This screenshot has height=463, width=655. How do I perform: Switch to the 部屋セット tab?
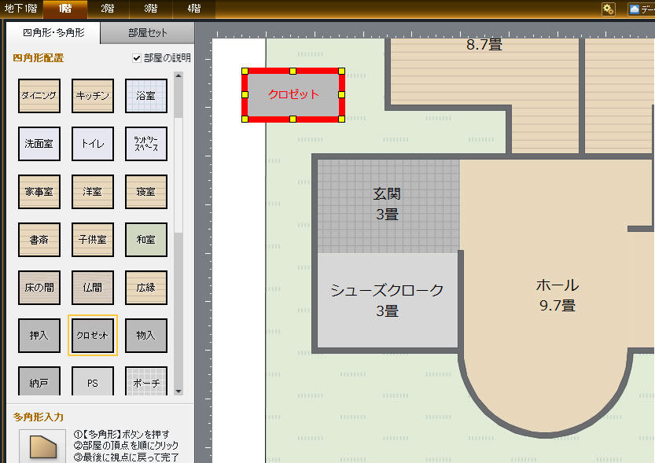(148, 33)
